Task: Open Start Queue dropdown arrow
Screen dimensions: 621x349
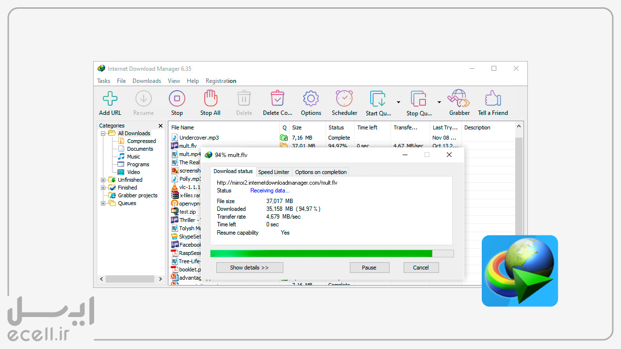Action: click(398, 102)
